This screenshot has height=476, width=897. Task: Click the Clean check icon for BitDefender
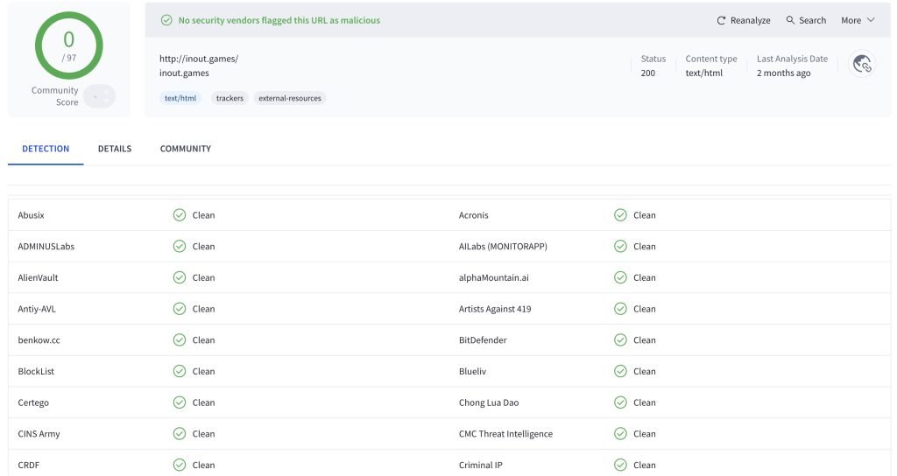(620, 340)
